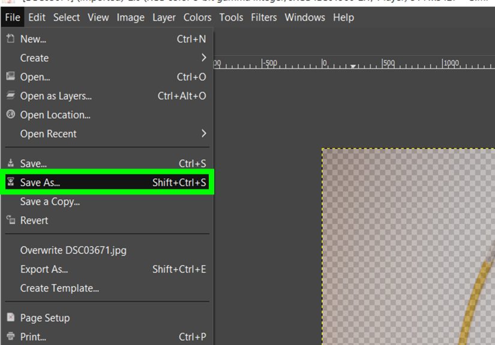Click the Save icon in menu

pyautogui.click(x=10, y=163)
